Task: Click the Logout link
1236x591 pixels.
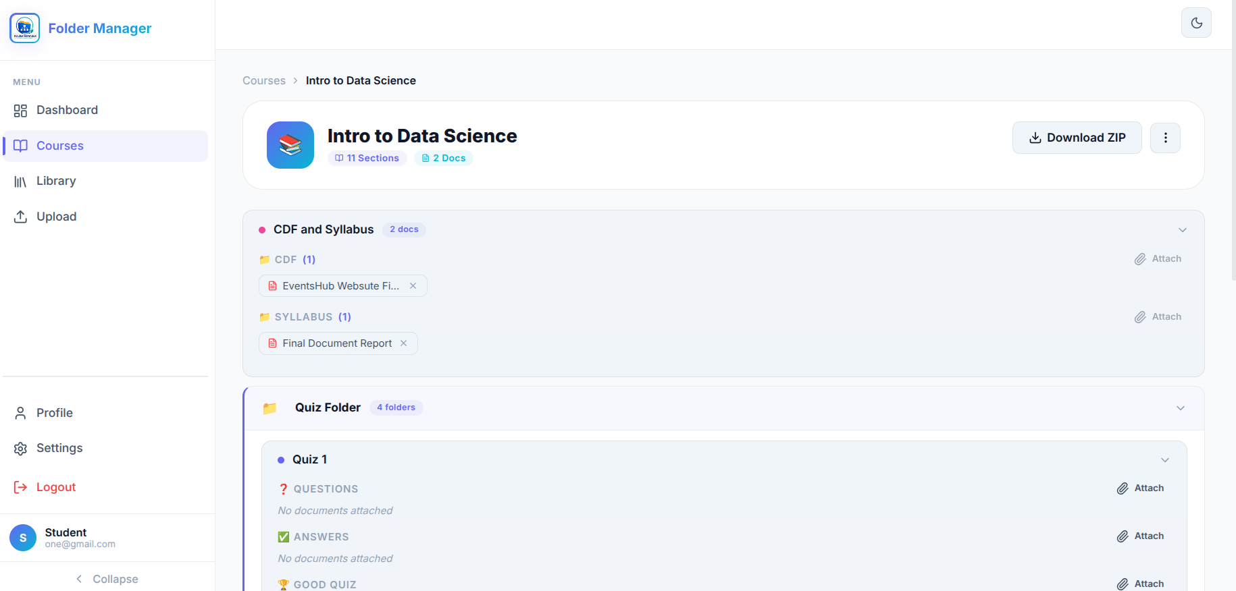Action: 105,487
